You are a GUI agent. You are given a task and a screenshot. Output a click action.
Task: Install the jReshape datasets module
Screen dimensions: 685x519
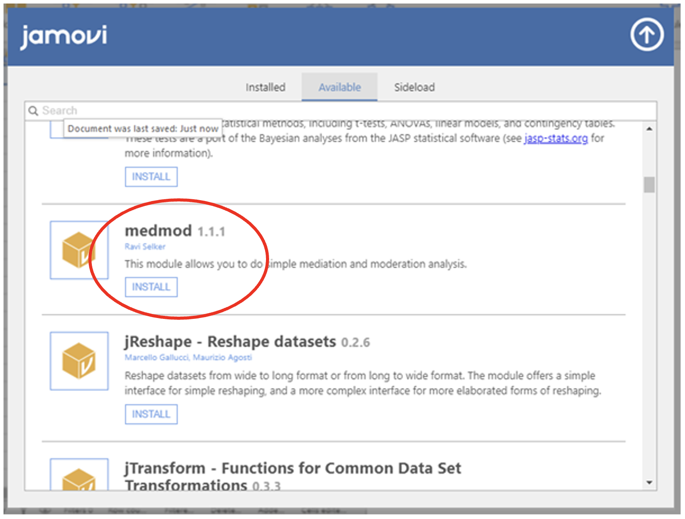(151, 414)
